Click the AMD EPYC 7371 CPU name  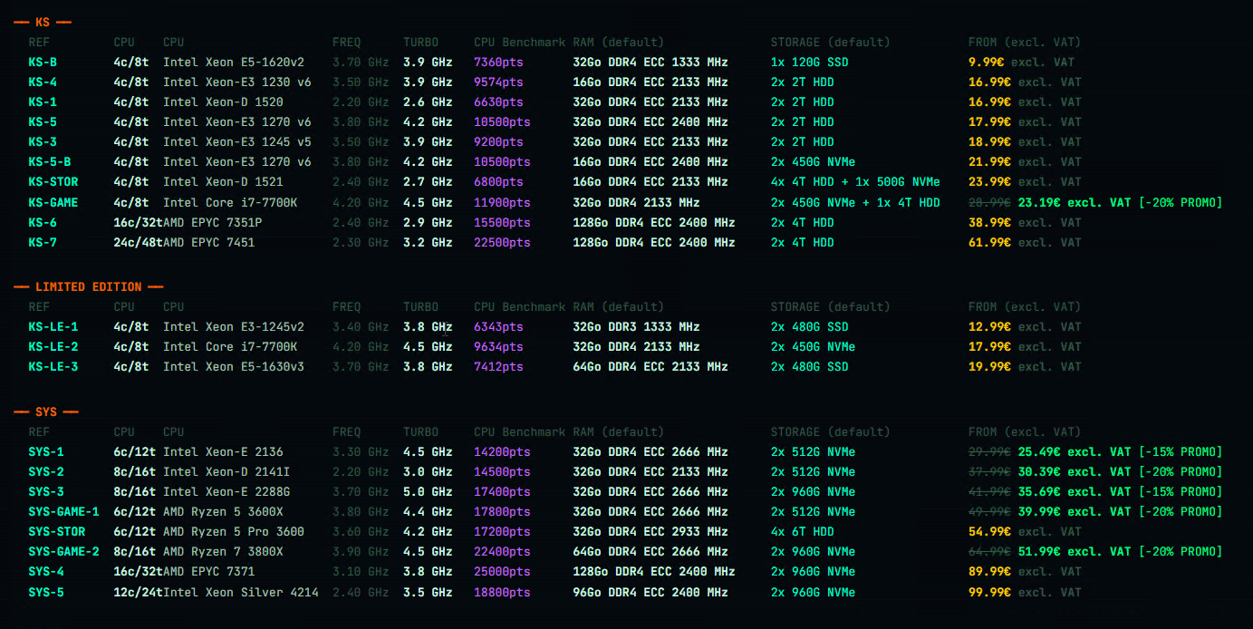point(208,572)
